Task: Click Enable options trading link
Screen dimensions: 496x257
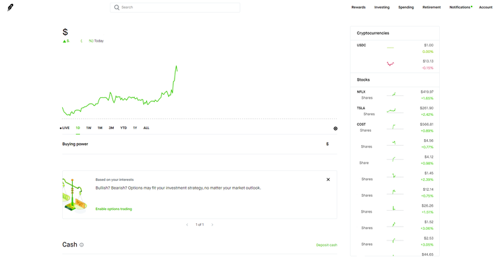Action: point(114,209)
